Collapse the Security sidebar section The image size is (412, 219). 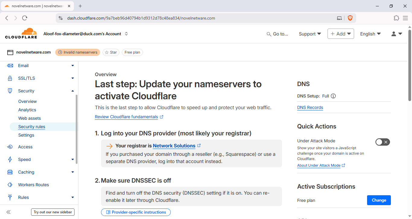click(x=72, y=91)
